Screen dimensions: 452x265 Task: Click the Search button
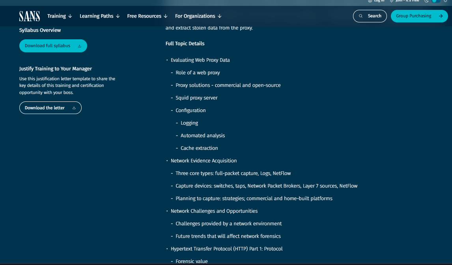pos(370,16)
